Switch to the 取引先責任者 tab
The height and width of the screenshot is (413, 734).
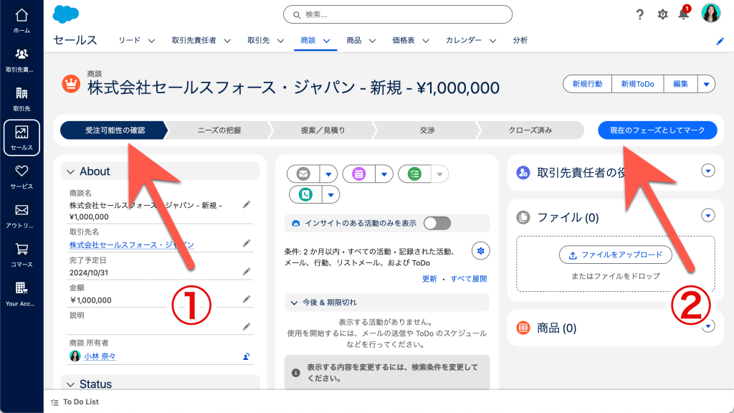tap(194, 40)
